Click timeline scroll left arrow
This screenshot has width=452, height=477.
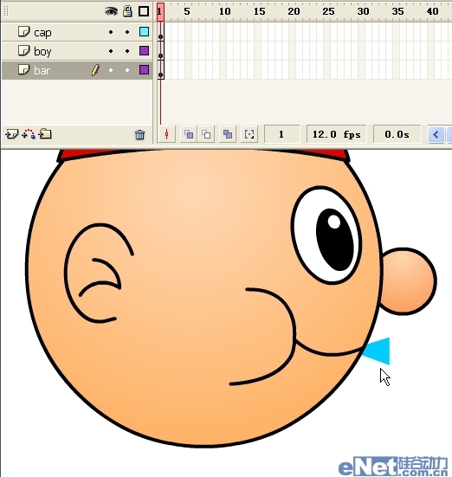click(436, 134)
